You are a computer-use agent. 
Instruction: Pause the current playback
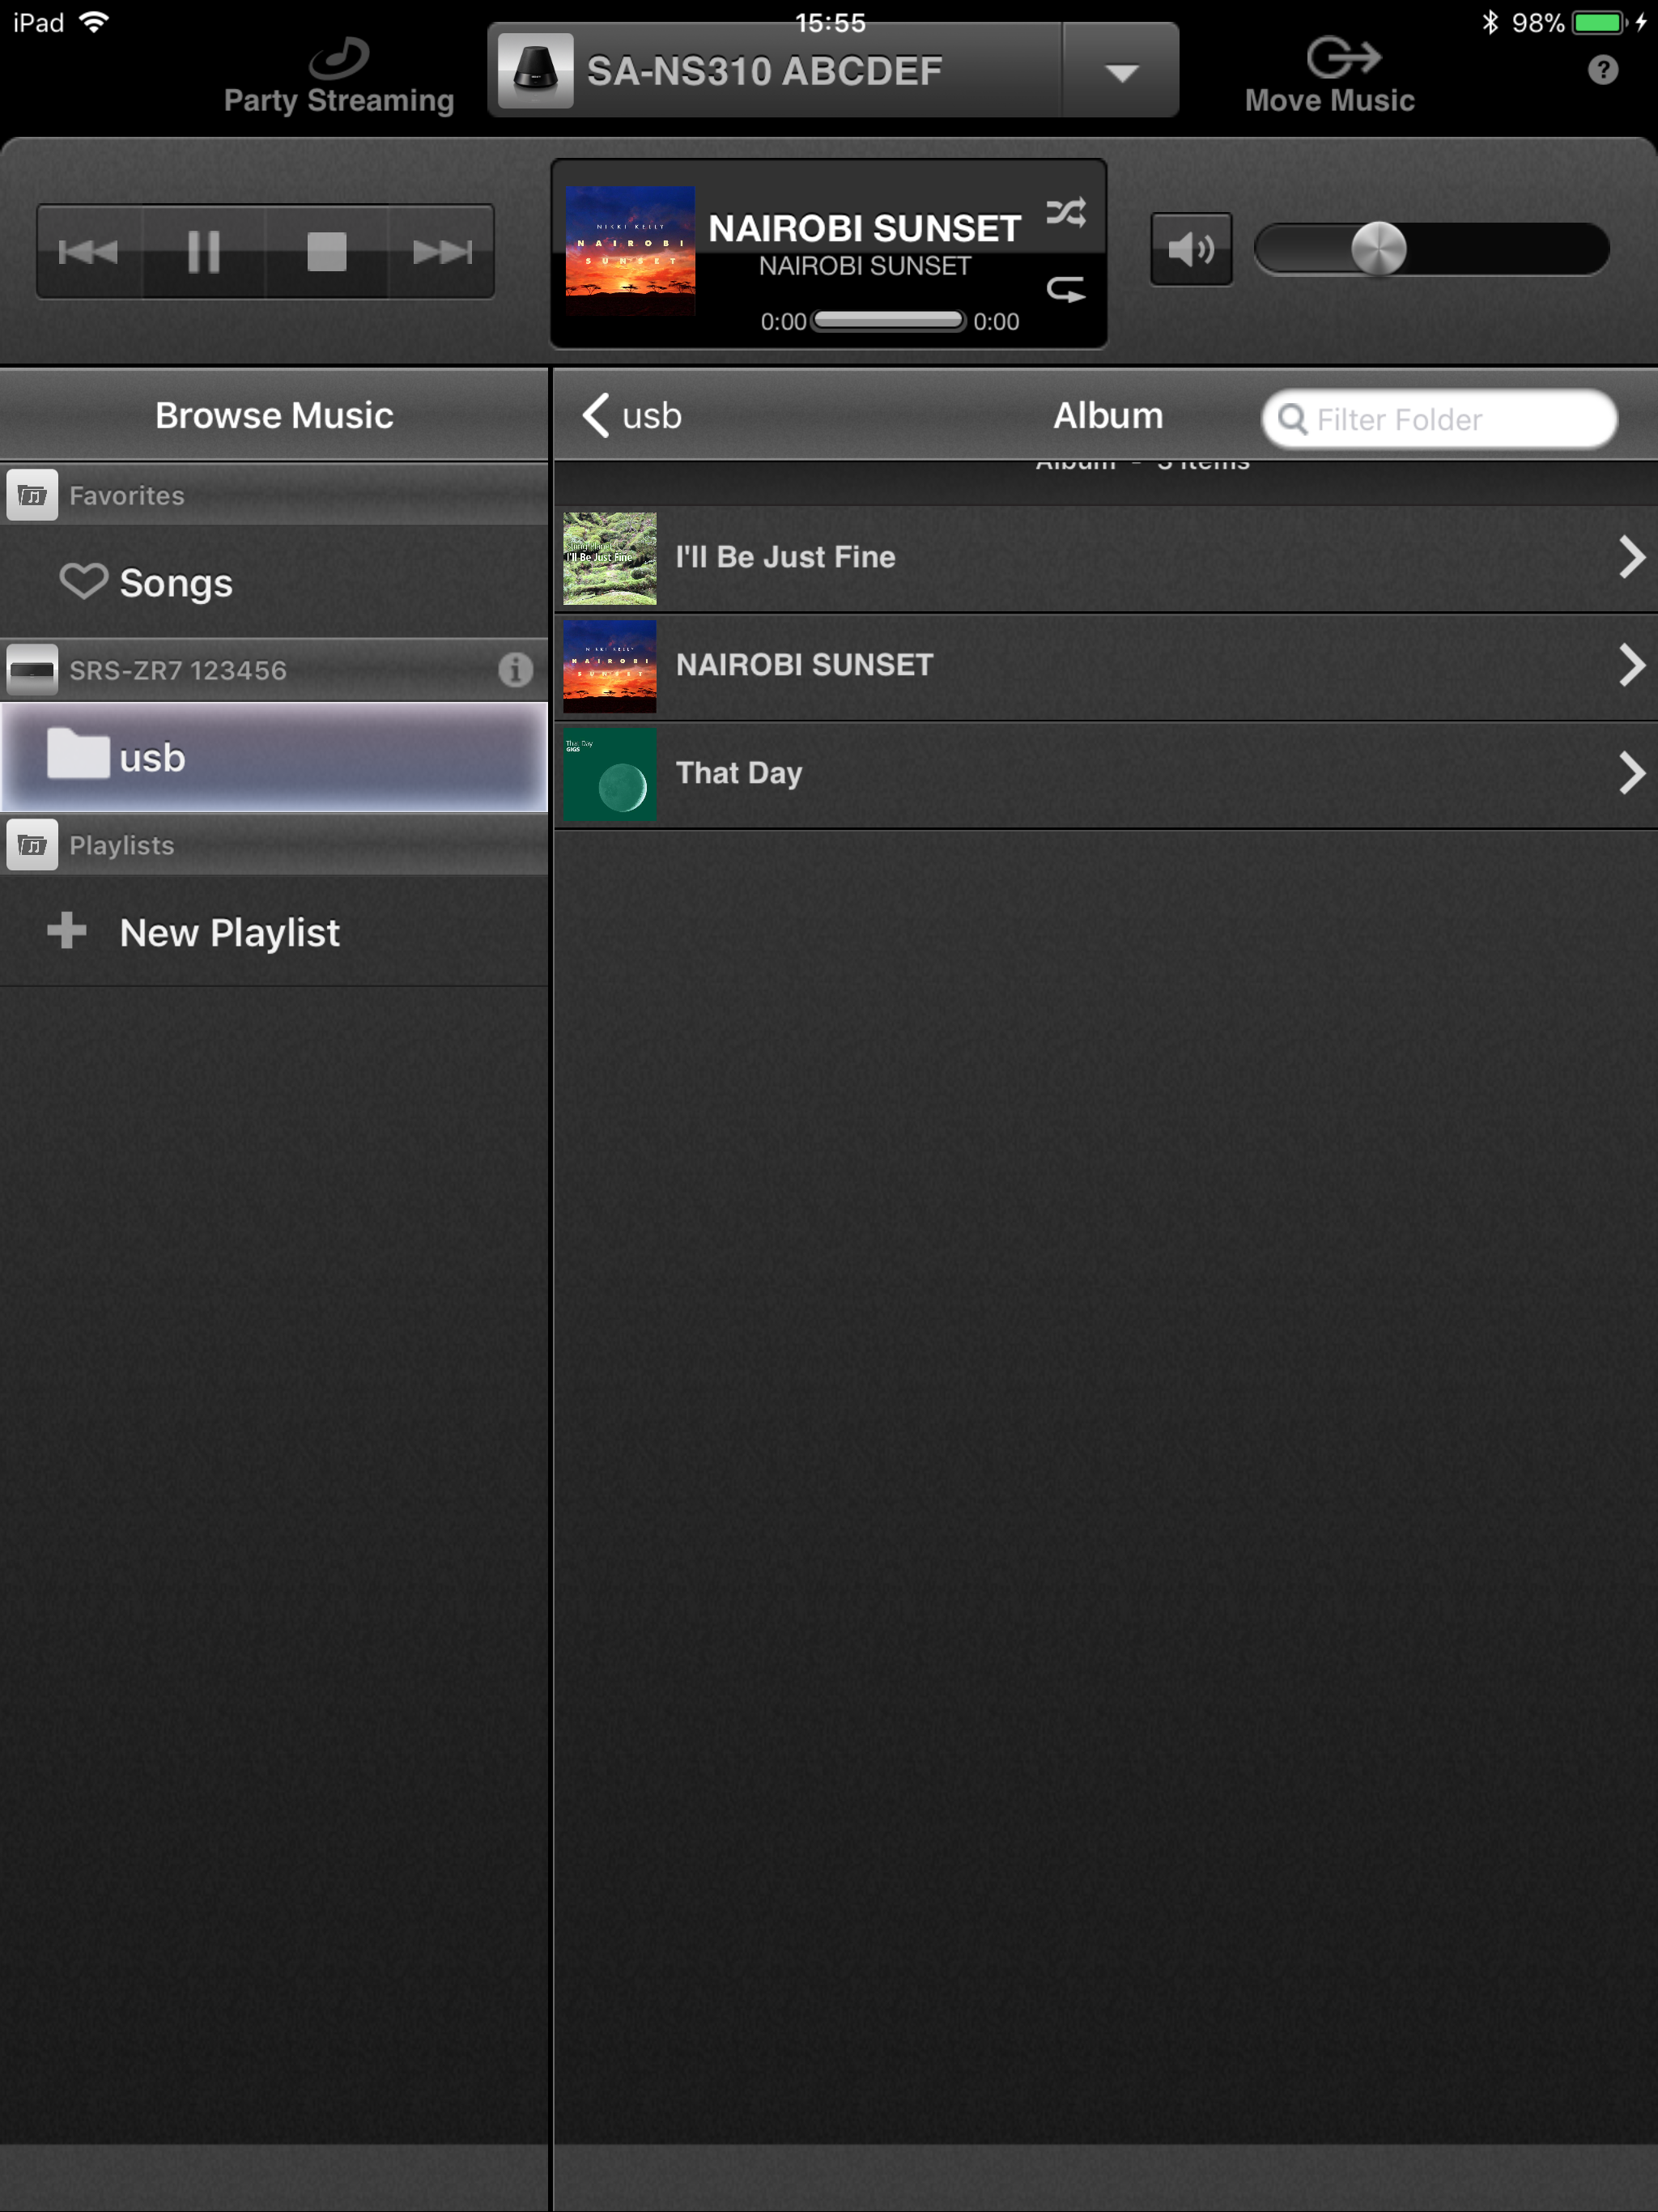click(x=204, y=251)
